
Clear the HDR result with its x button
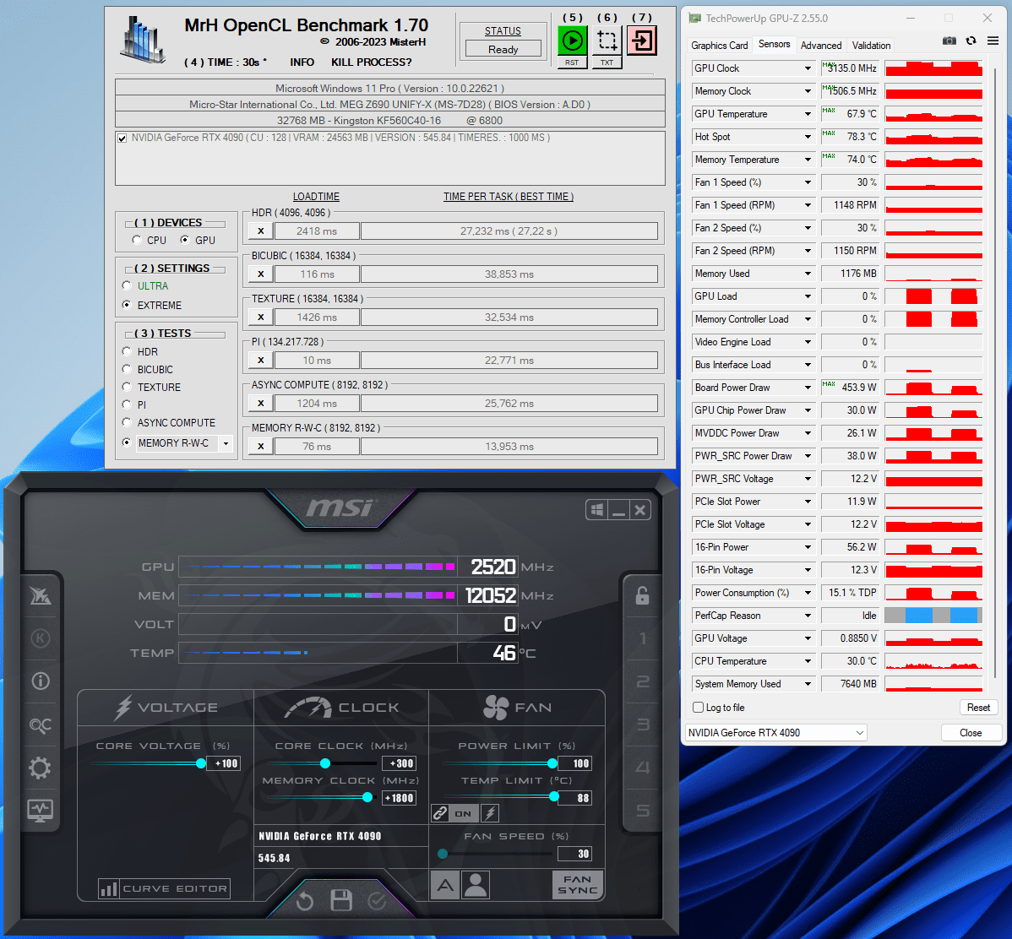[x=261, y=231]
